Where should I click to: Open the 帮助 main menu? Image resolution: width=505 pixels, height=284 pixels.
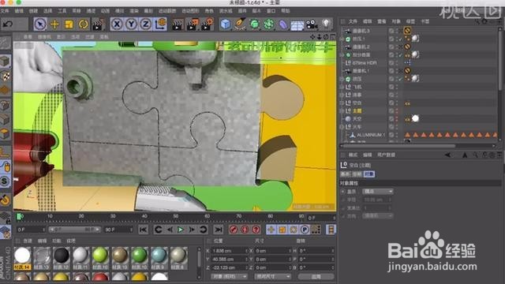(286, 11)
